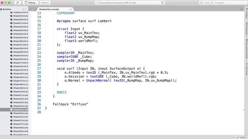Click 'struct Input {' in the editor
This screenshot has width=248, height=139.
(x=71, y=29)
